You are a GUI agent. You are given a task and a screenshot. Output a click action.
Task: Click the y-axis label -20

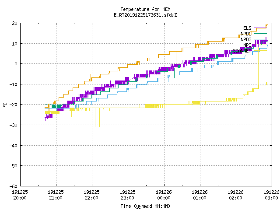[x=13, y=105]
